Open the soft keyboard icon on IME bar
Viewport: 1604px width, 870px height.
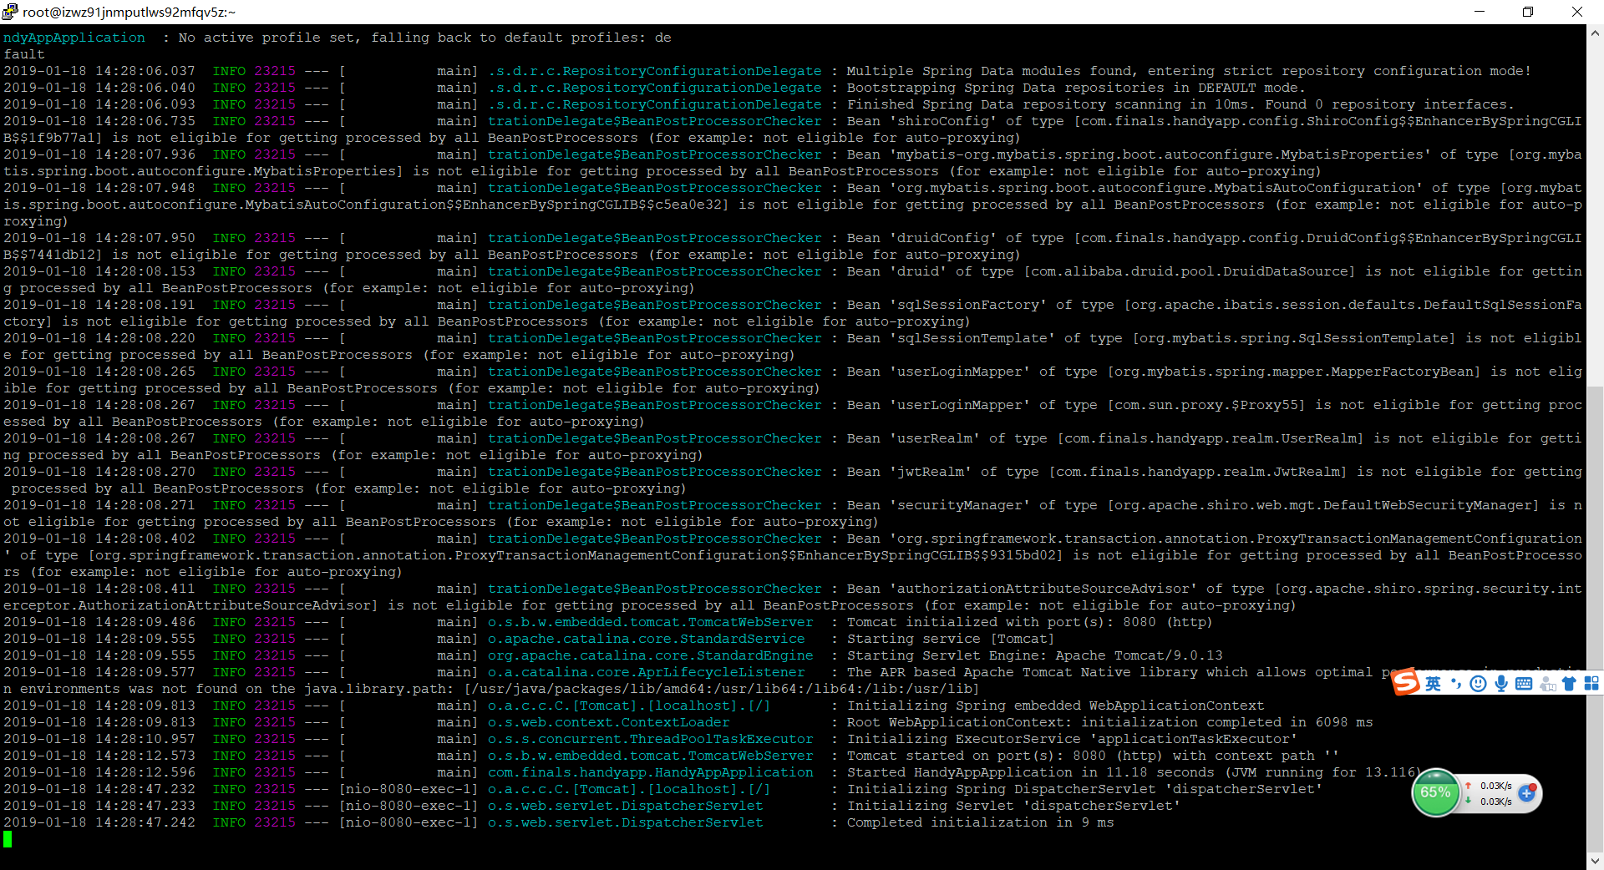coord(1524,684)
